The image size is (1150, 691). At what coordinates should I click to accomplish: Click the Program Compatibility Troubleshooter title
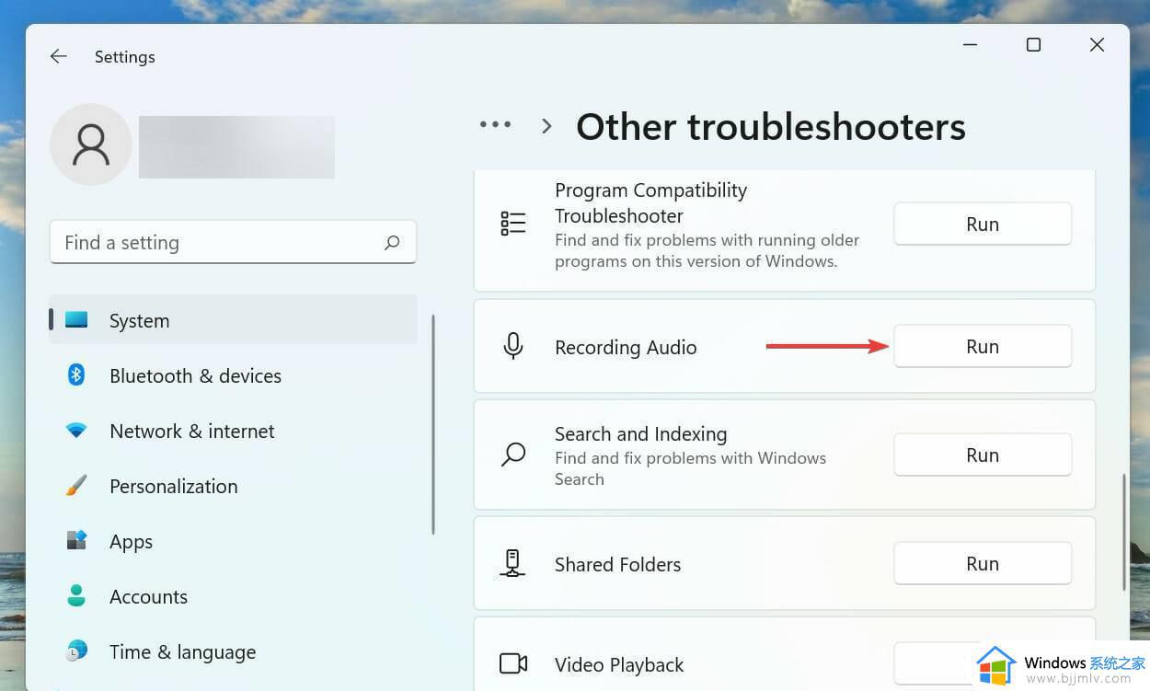(x=651, y=203)
